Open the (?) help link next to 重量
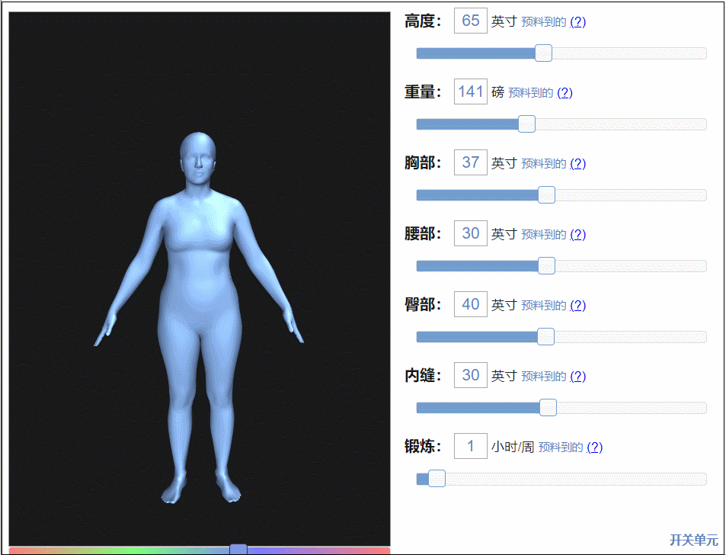726x555 pixels. pyautogui.click(x=564, y=92)
